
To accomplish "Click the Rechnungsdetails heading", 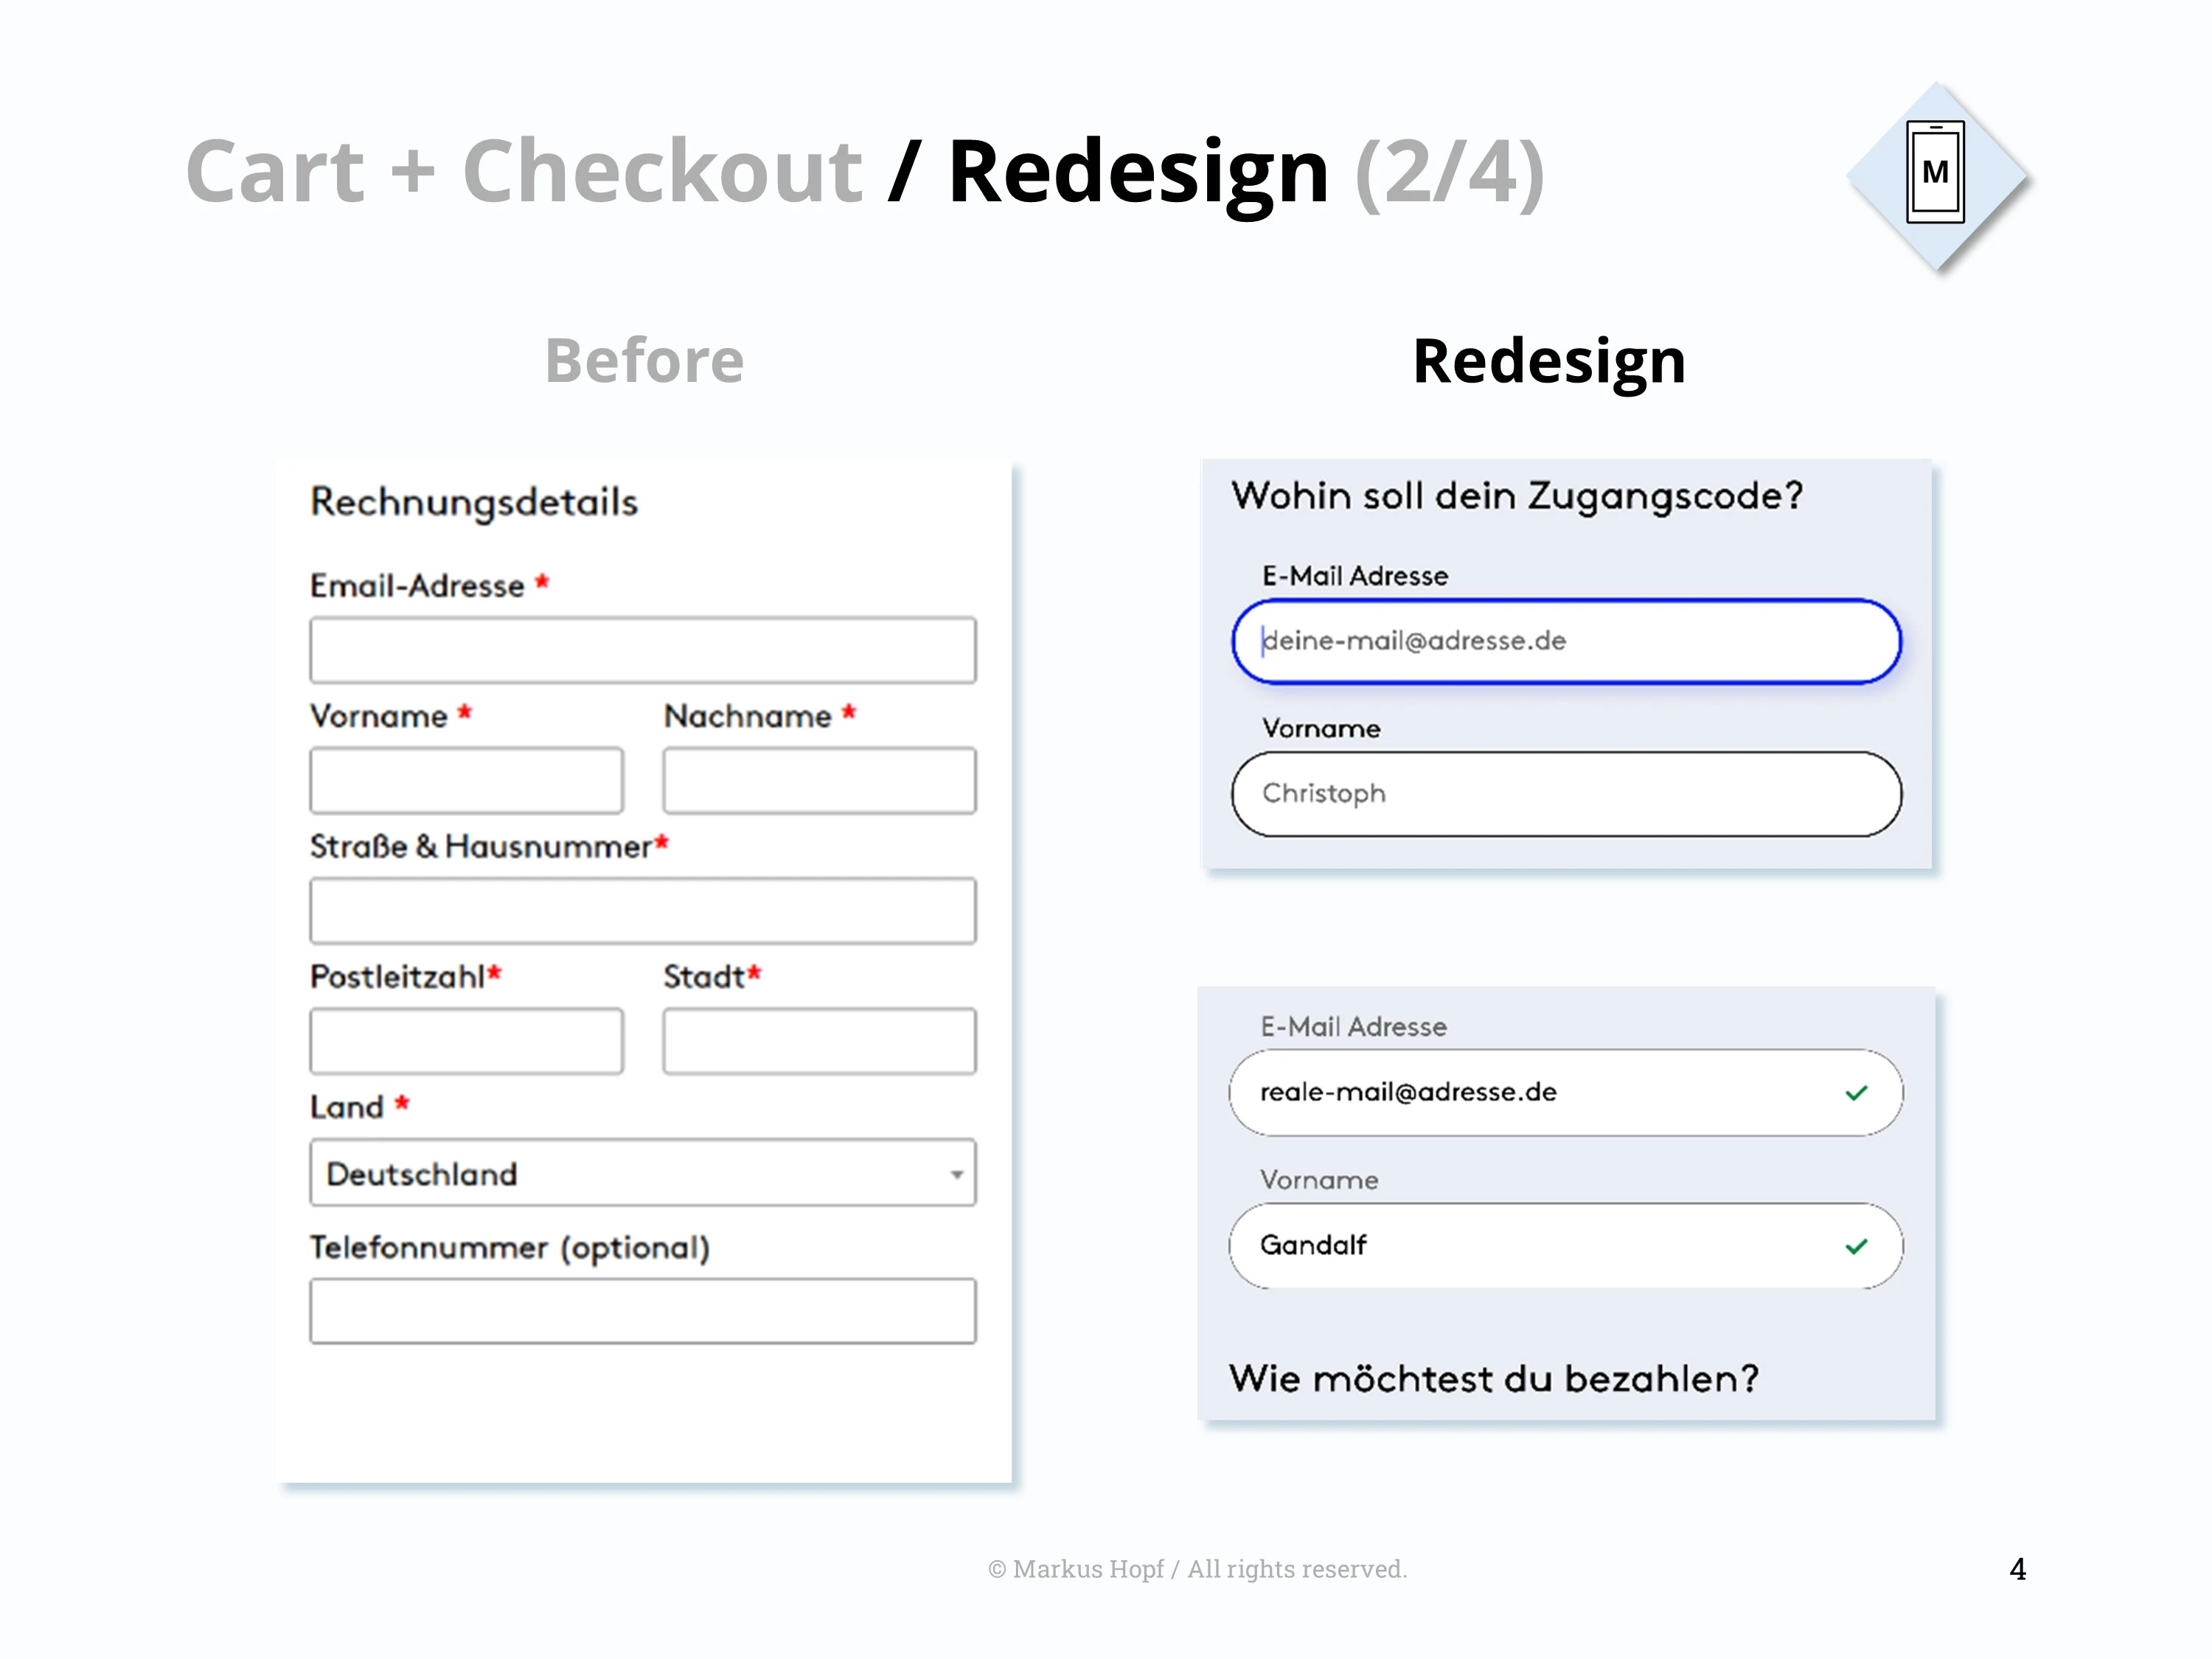I will pos(474,503).
